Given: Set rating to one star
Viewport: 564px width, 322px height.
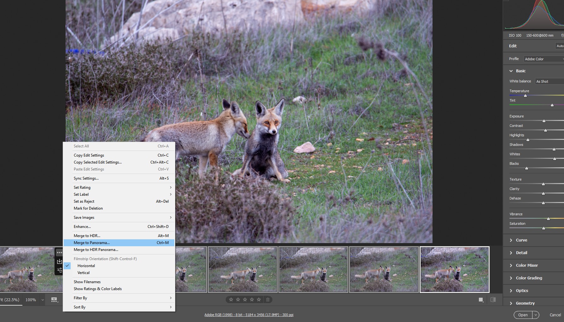Looking at the screenshot, I should (231, 300).
